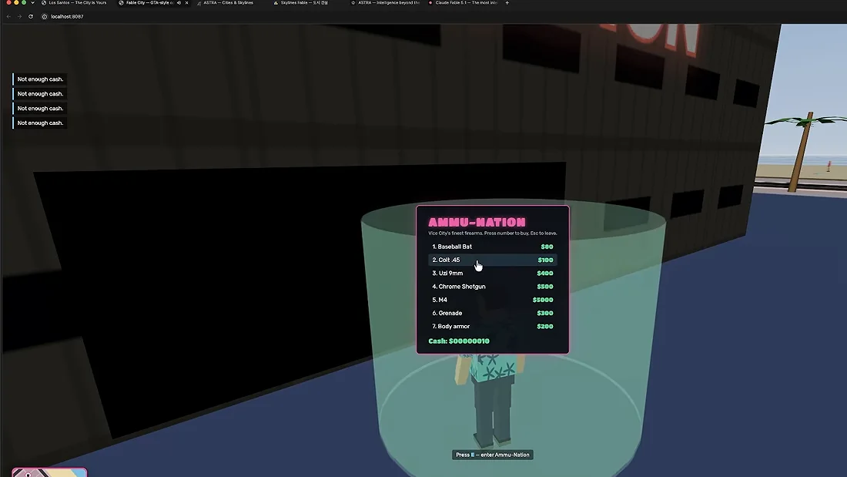Go forward in browser history
The height and width of the screenshot is (477, 847).
19,16
